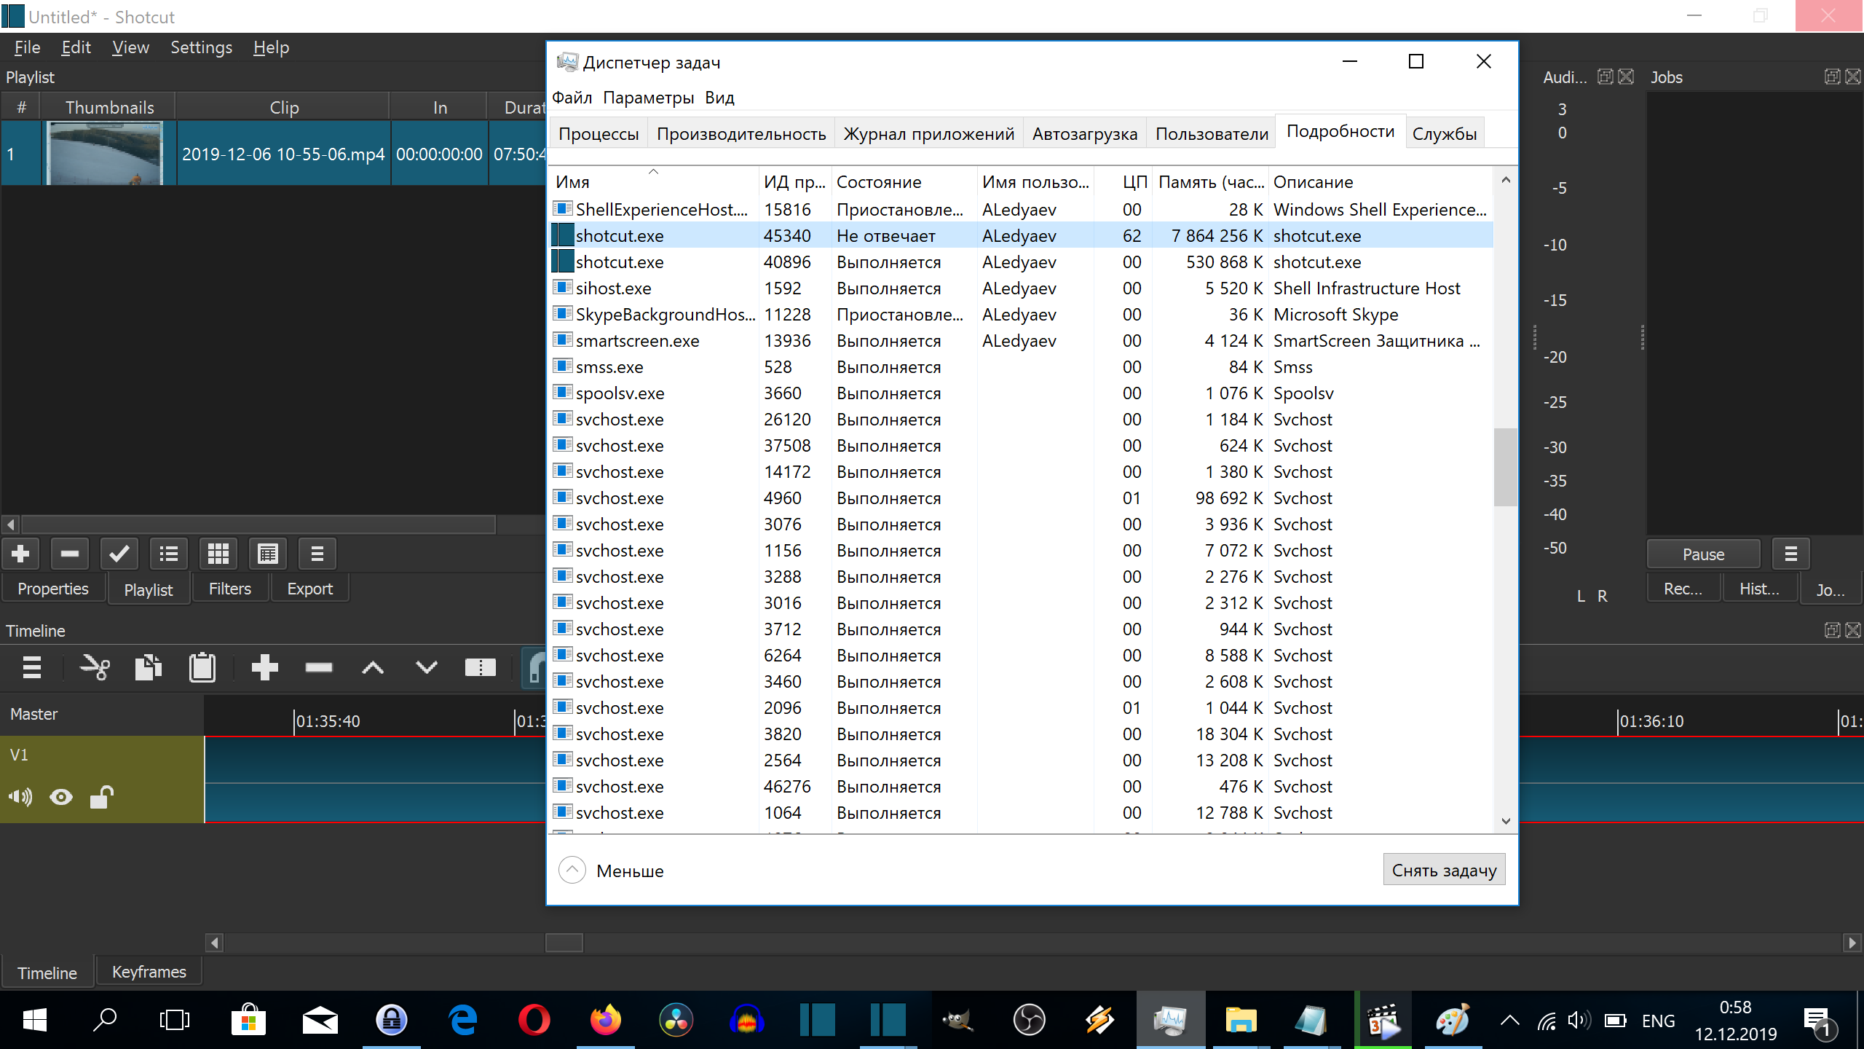This screenshot has width=1864, height=1049.
Task: Click the Copy icon in the timeline toolbar
Action: pyautogui.click(x=148, y=667)
